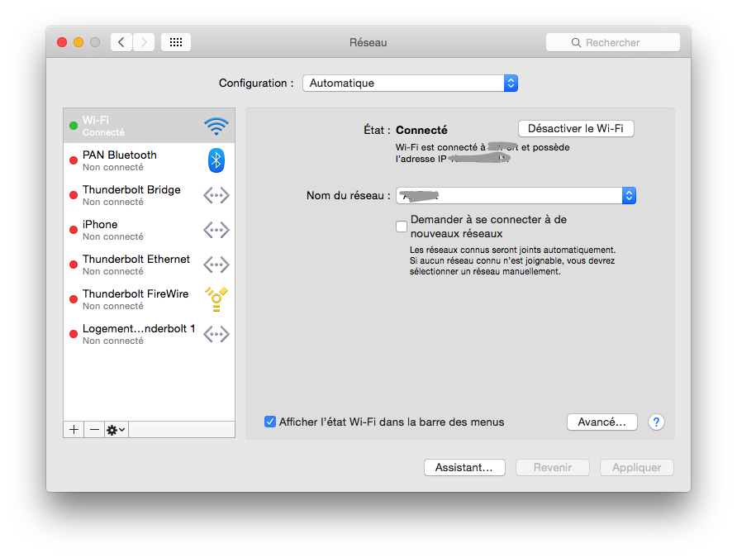737x558 pixels.
Task: Select the Logement…nderbolt 1 service
Action: (x=149, y=334)
